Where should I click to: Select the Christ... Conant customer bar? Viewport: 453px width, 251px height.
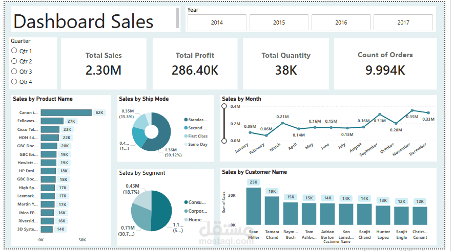pos(420,216)
